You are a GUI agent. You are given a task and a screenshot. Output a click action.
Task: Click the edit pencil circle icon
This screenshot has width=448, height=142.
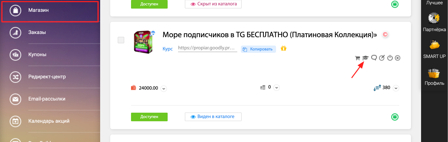[x=382, y=58]
